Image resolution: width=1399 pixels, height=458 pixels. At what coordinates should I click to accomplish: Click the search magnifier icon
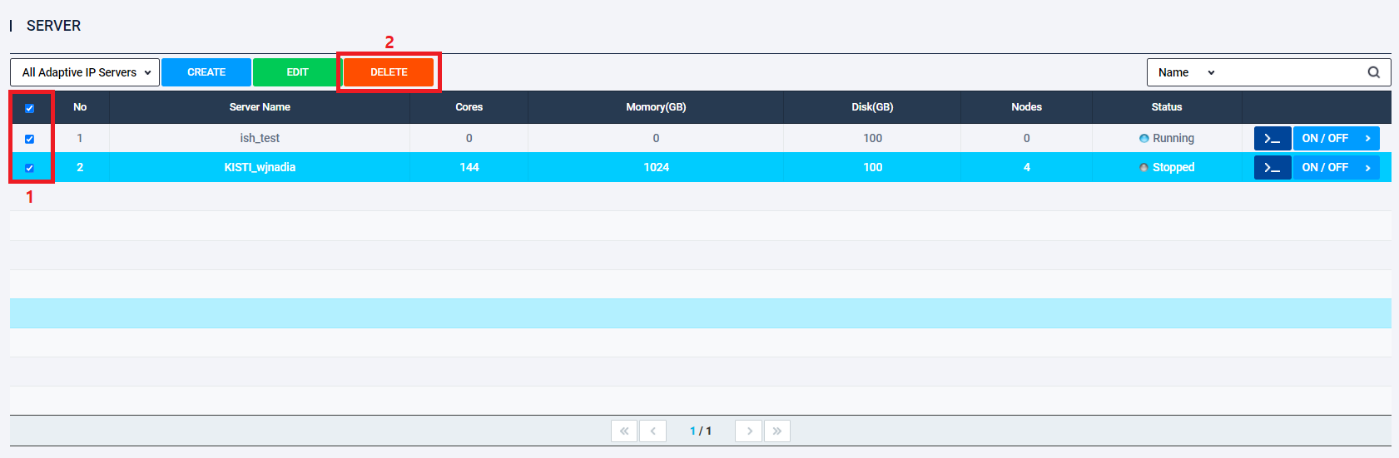coord(1374,72)
